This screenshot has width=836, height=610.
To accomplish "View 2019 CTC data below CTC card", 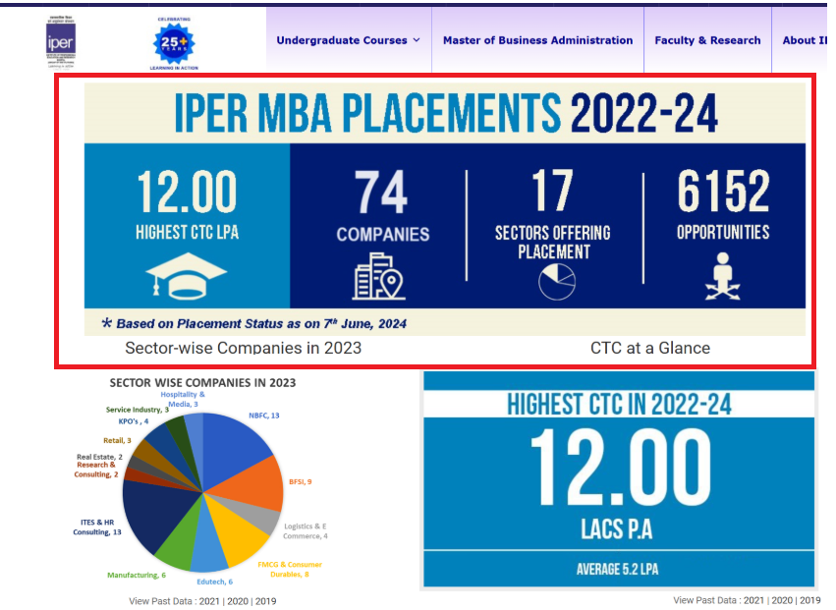I will coord(809,600).
